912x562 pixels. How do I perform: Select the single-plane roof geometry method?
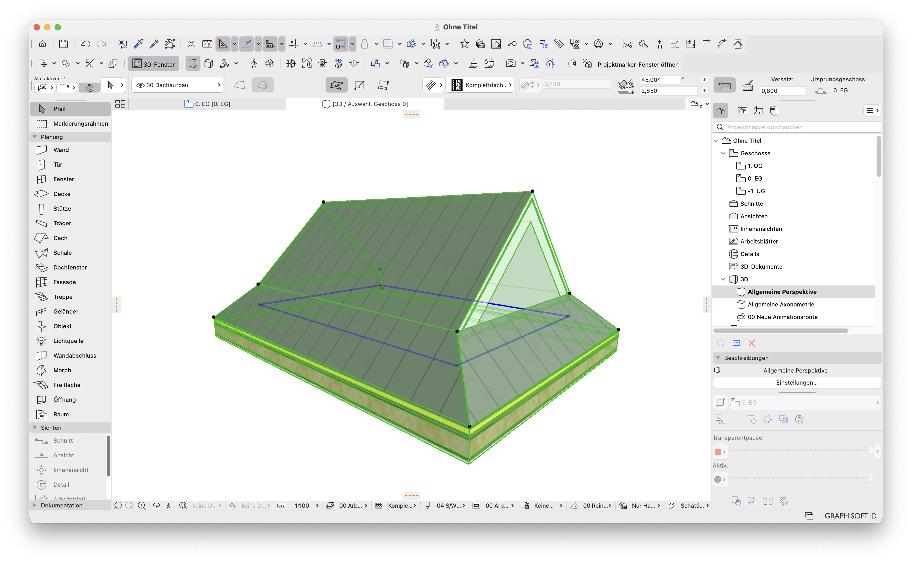[239, 85]
